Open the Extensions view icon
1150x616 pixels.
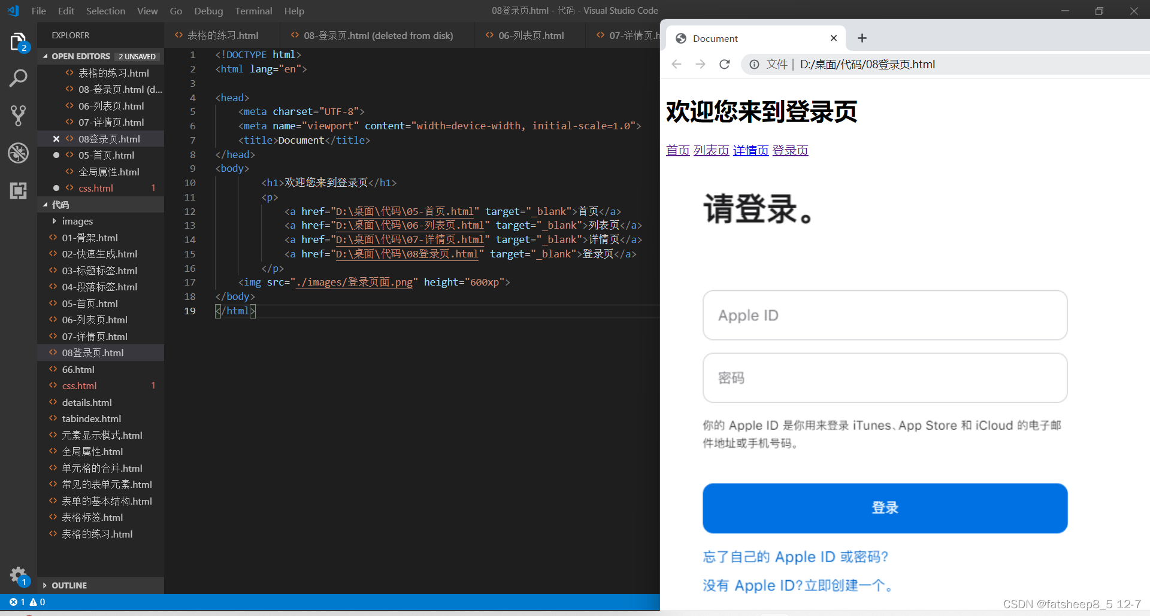(x=18, y=190)
